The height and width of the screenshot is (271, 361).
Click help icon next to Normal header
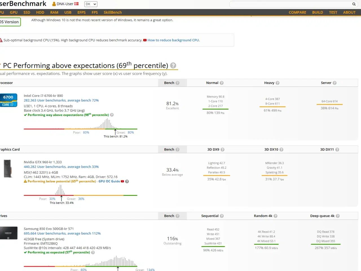(222, 83)
